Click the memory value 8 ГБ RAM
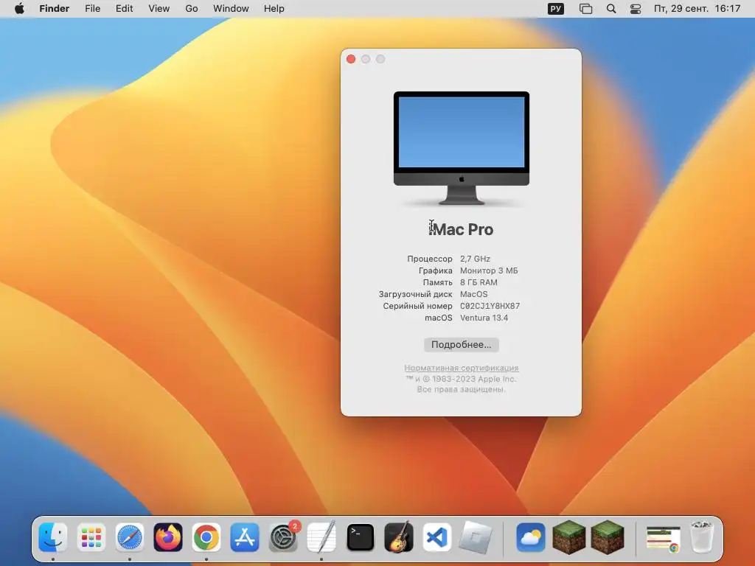 point(479,282)
